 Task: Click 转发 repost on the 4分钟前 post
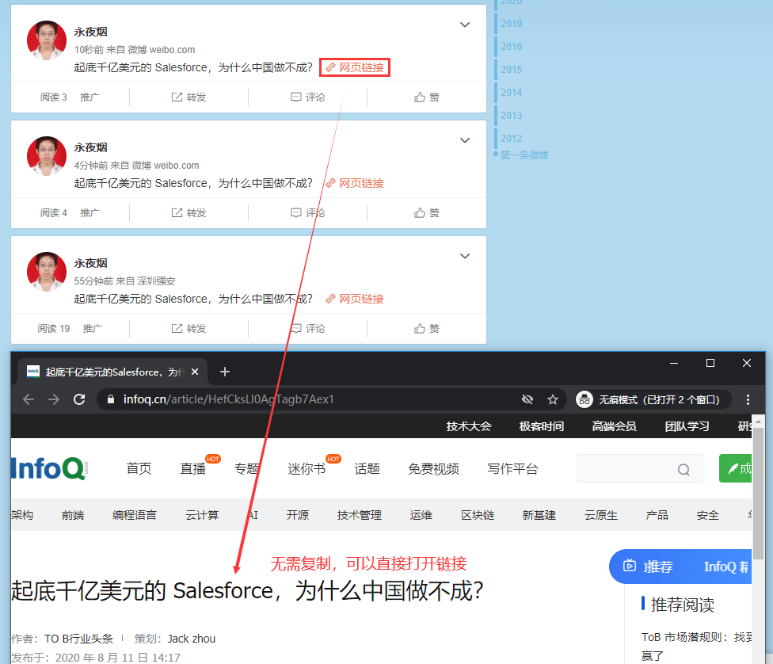pyautogui.click(x=188, y=212)
